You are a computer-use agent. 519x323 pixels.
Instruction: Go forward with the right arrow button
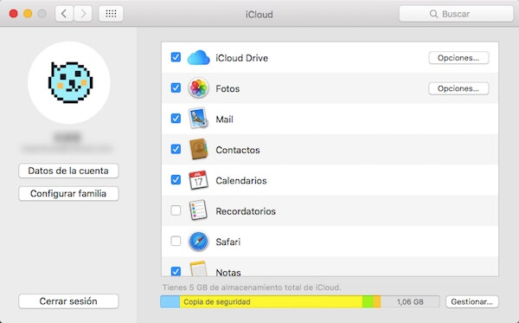83,14
